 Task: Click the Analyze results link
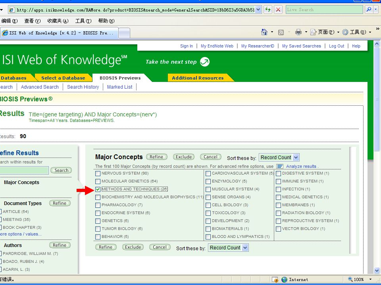[301, 166]
